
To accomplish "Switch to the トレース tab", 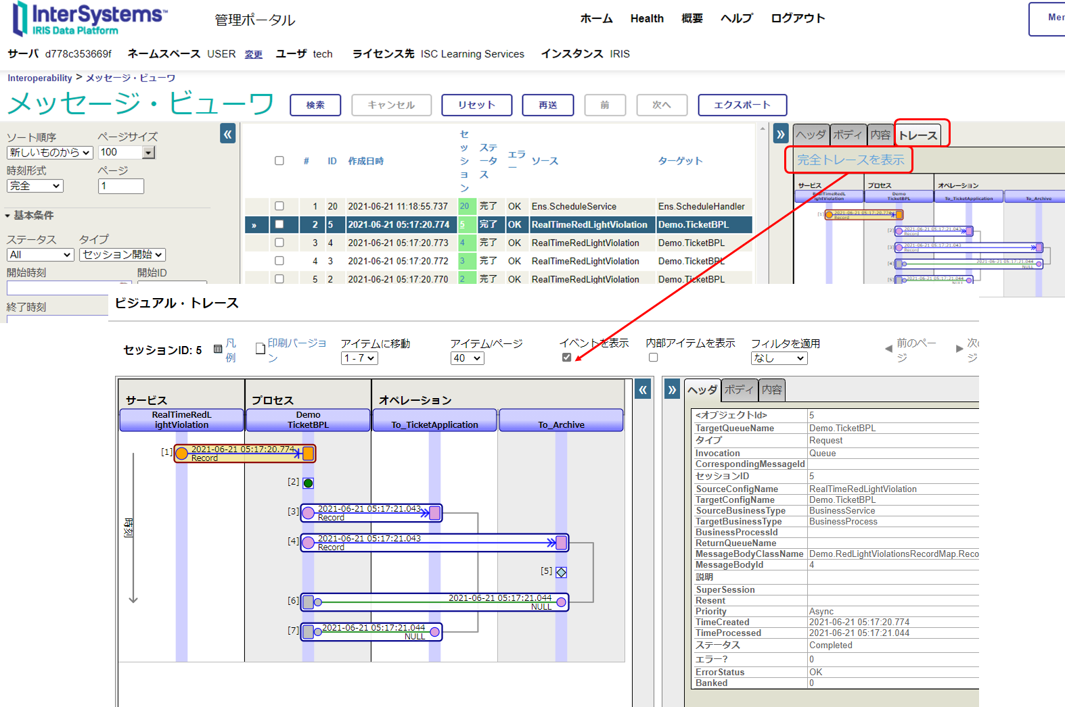I will [917, 135].
